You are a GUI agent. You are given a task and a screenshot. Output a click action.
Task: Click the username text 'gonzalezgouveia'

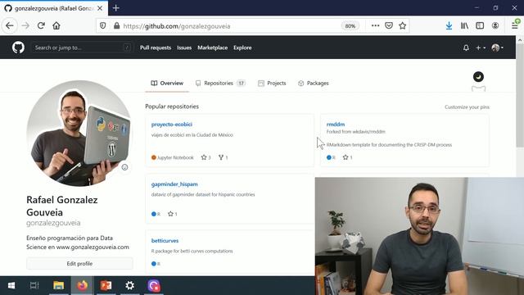[53, 223]
